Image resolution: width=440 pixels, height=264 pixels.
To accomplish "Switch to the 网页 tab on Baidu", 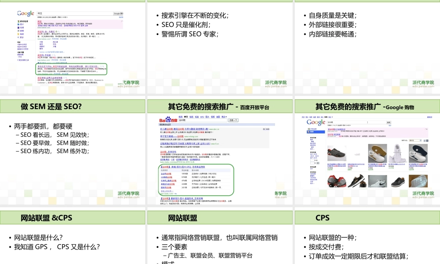I will point(186,117).
